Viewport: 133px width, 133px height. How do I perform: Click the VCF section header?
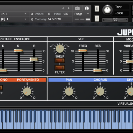[x=81, y=39]
